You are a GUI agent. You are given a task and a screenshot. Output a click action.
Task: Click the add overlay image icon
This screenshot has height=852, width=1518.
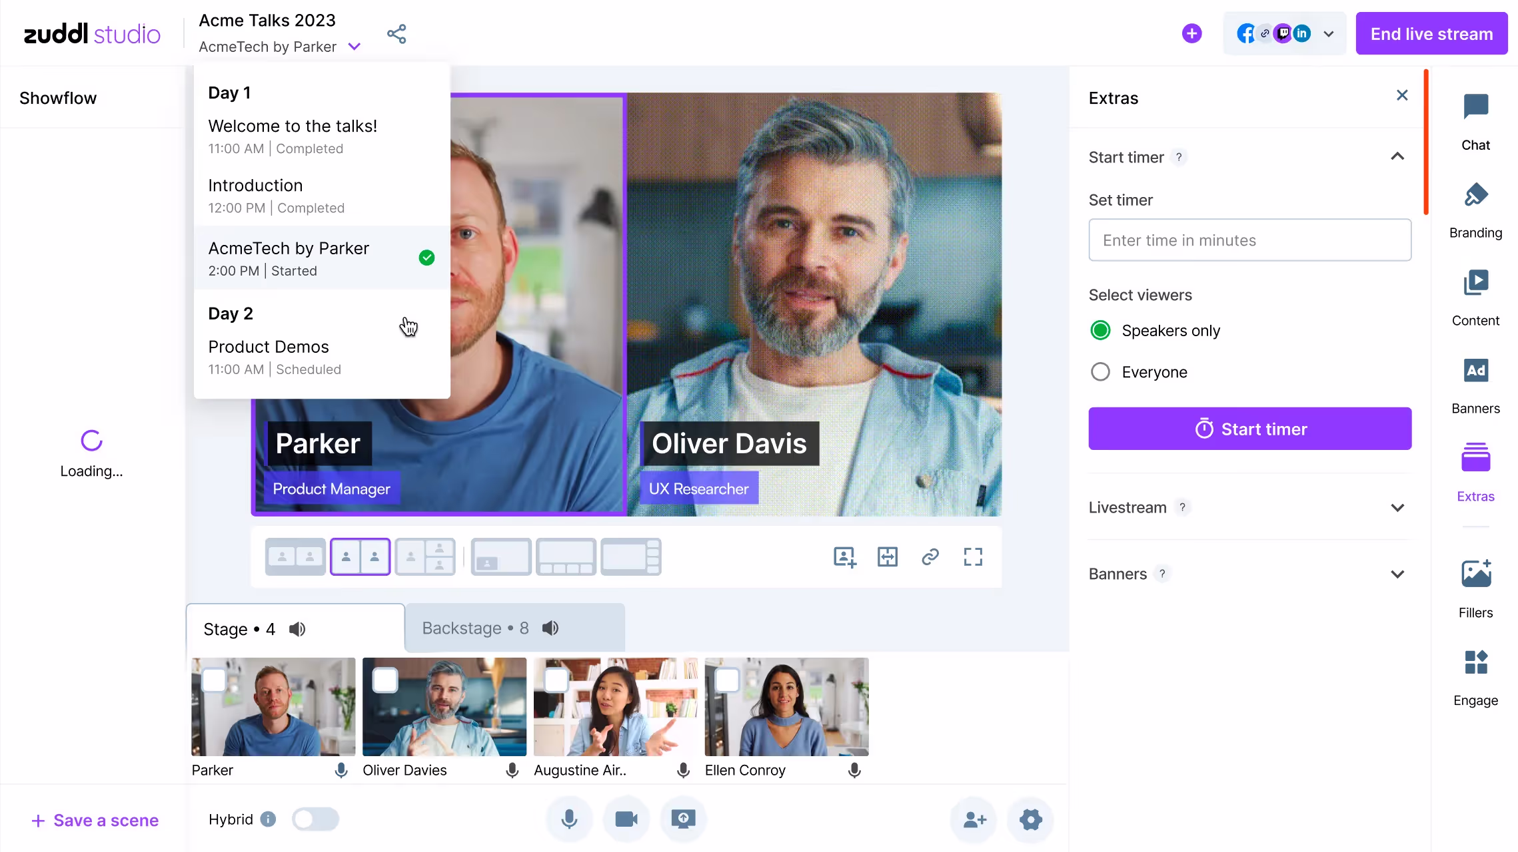(845, 556)
